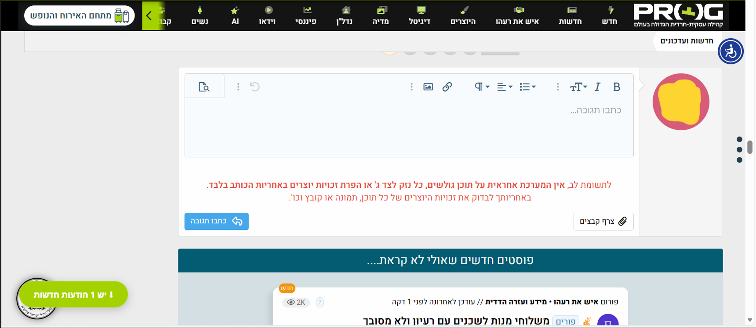Attach files with צרף קבצים button
The height and width of the screenshot is (328, 756).
pos(603,222)
